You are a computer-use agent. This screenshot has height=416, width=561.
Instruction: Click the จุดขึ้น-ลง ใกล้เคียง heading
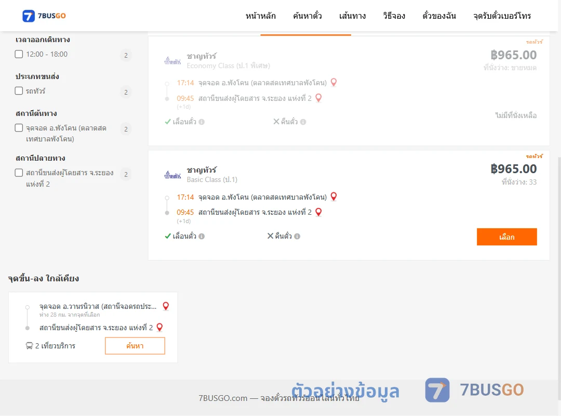click(x=43, y=278)
